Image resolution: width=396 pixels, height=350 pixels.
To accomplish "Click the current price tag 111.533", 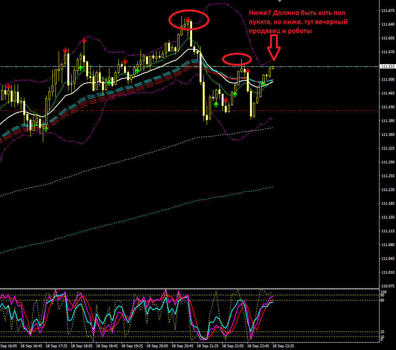I will [388, 67].
